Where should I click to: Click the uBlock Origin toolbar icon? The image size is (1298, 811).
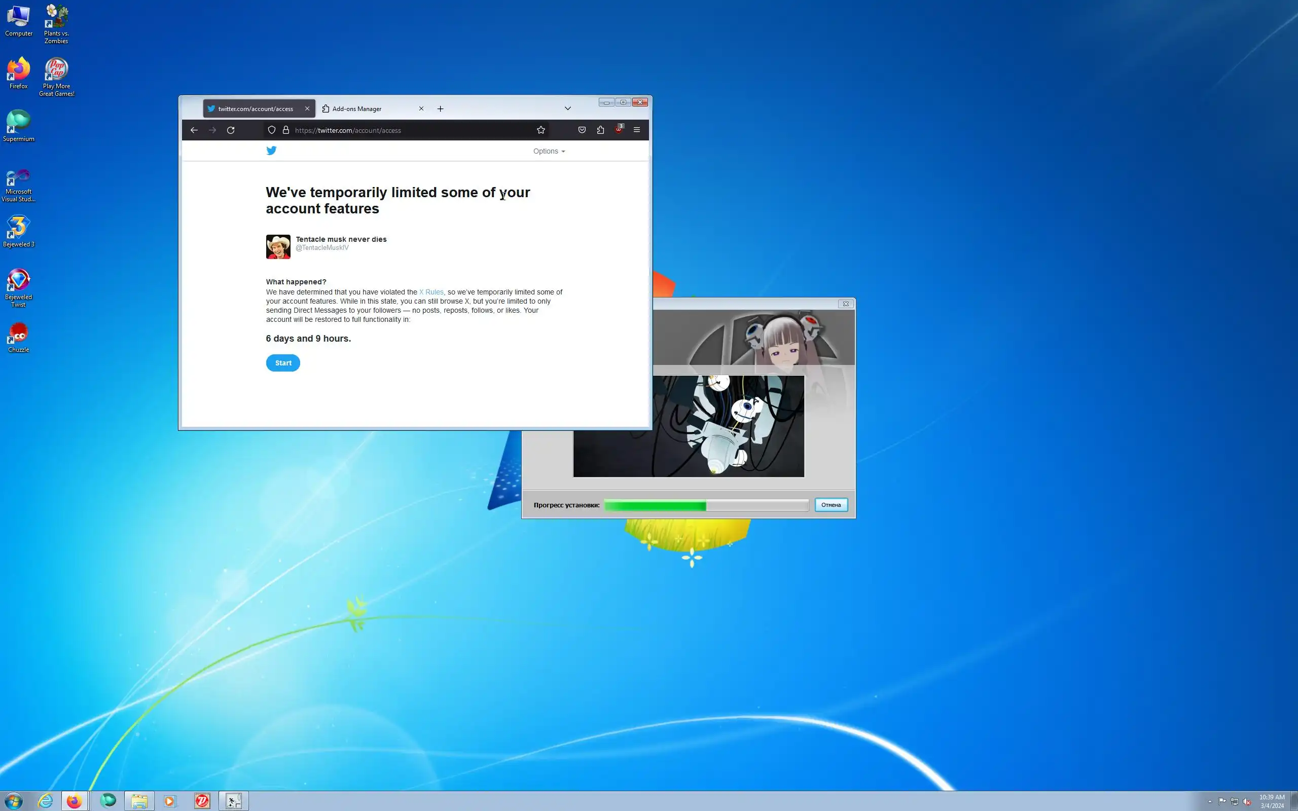[619, 130]
